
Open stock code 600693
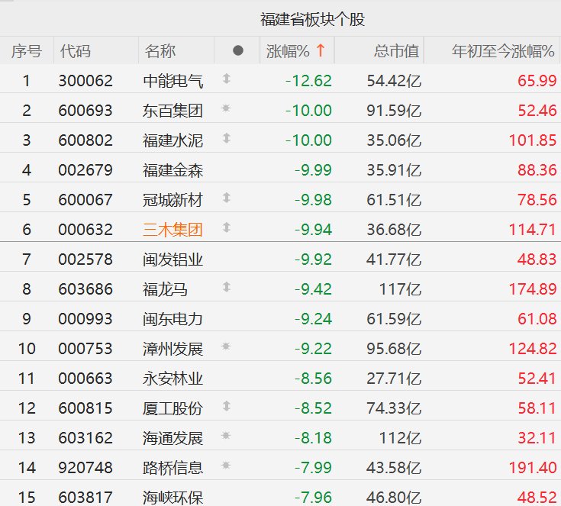85,110
